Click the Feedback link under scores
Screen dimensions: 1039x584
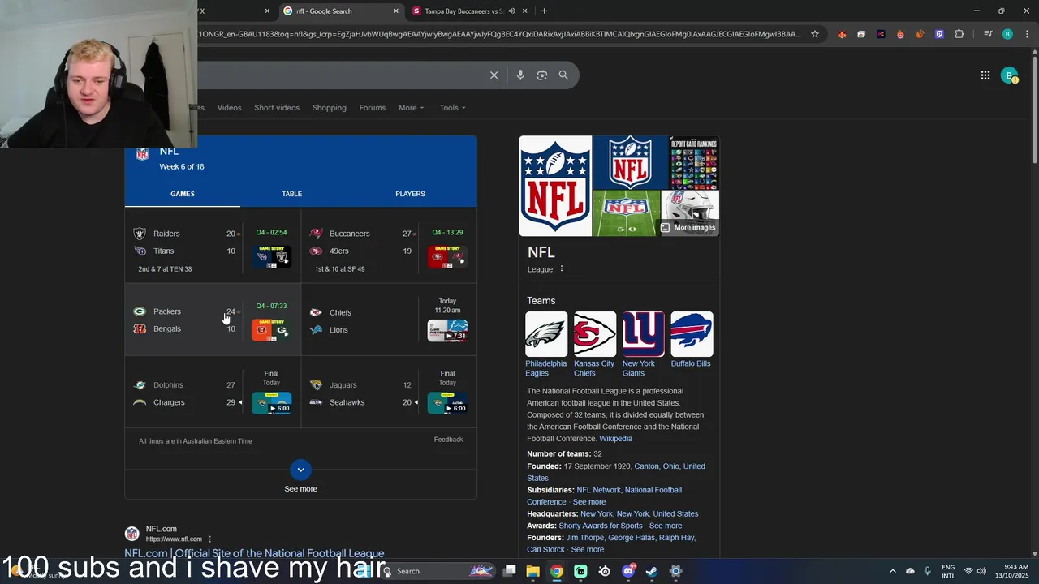(x=448, y=440)
